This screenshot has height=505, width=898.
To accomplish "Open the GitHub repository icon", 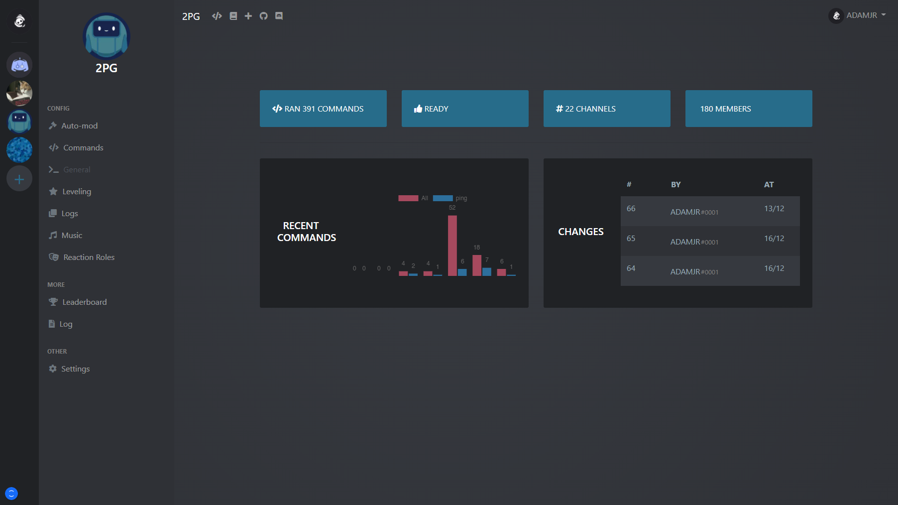I will 263,16.
